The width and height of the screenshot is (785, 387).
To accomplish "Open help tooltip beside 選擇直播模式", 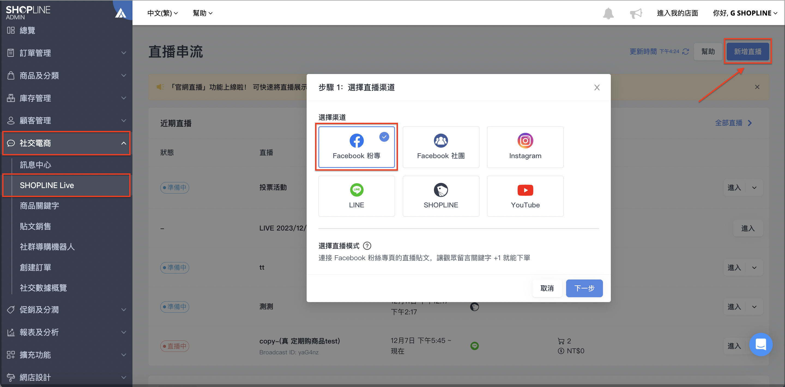I will 367,245.
